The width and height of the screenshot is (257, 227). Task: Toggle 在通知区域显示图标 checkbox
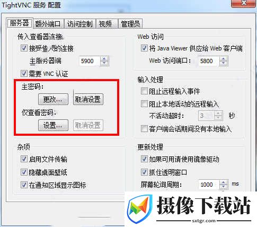click(x=24, y=185)
